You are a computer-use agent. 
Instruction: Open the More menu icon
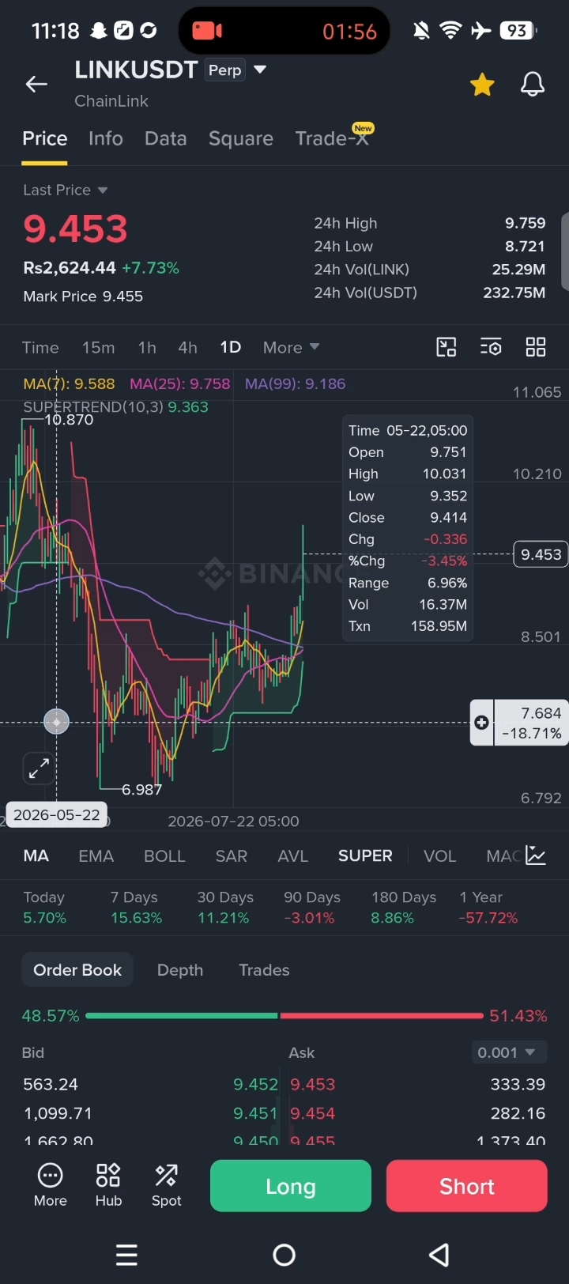coord(51,1185)
